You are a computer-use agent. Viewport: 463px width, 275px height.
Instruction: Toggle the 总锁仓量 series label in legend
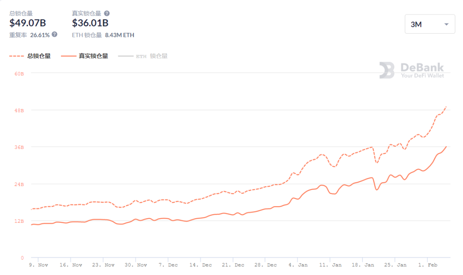click(x=39, y=56)
